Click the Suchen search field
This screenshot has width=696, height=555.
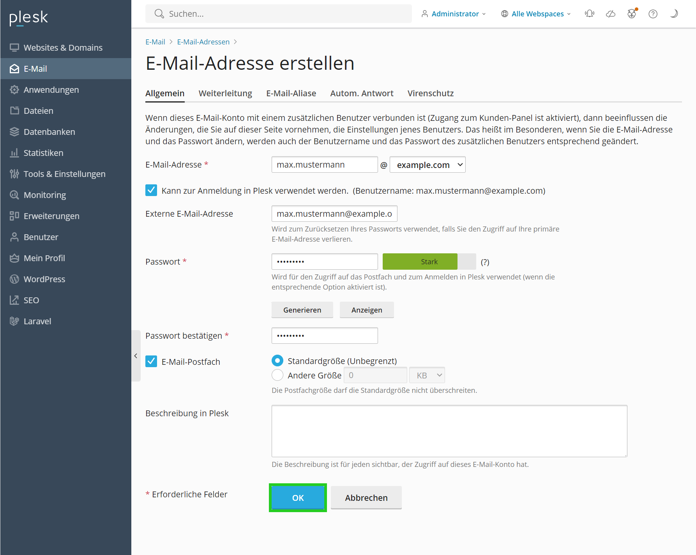click(278, 14)
